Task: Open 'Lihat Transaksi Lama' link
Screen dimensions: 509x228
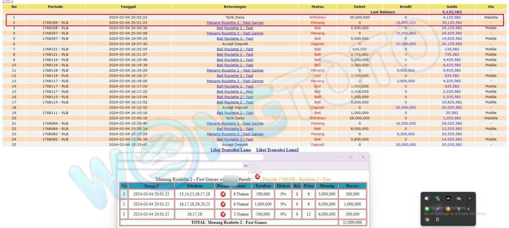Action: [x=230, y=150]
